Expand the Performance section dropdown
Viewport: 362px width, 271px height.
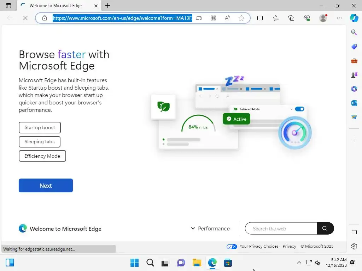210,229
